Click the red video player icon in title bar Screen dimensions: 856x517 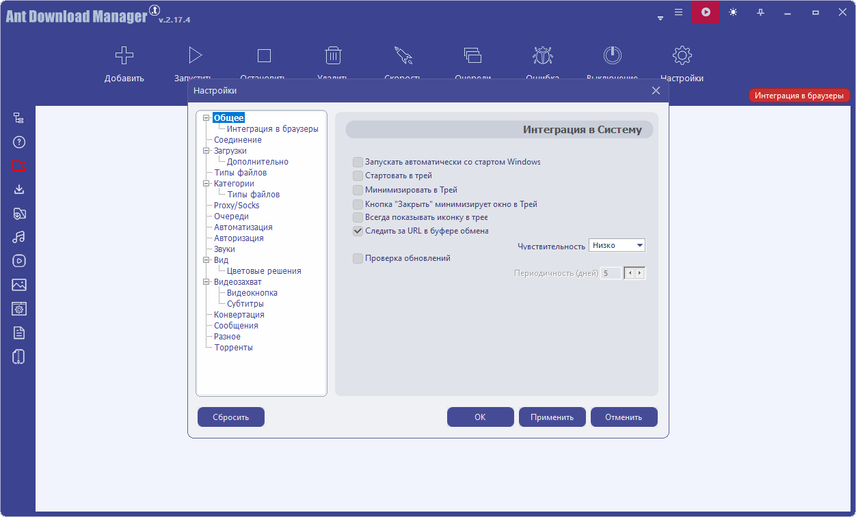click(x=705, y=12)
